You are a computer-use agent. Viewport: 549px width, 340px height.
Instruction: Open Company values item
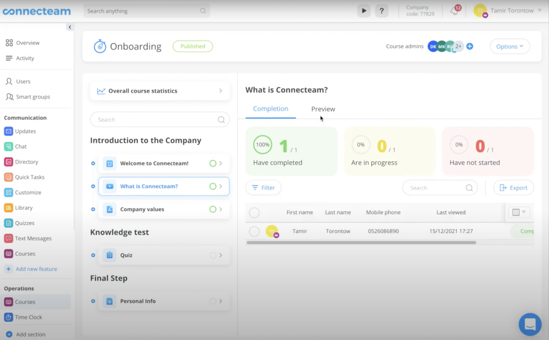tap(164, 209)
